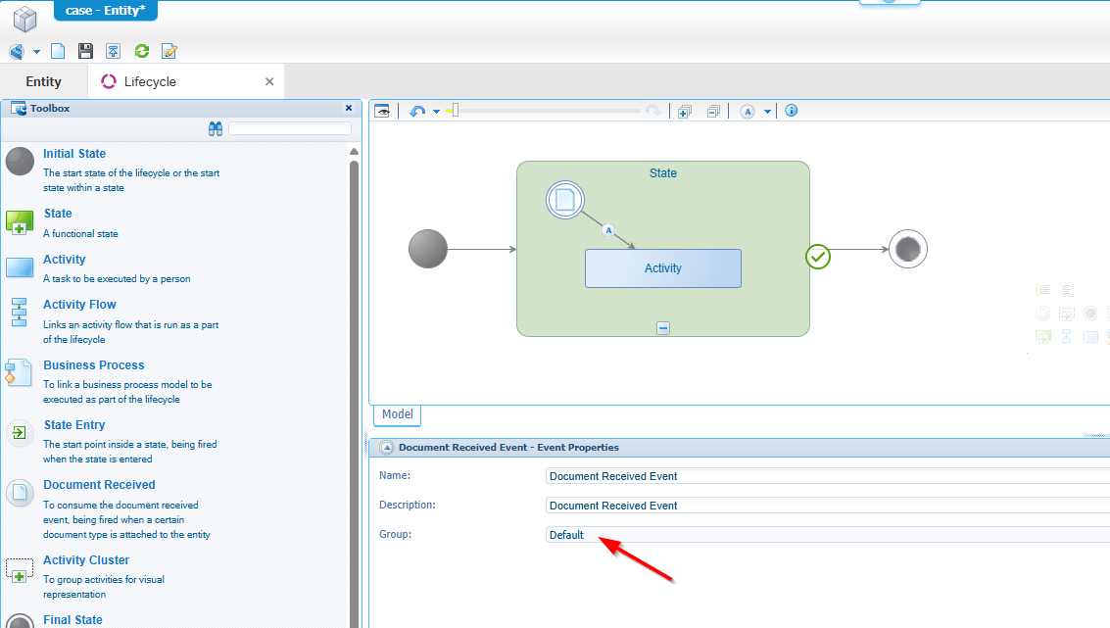Viewport: 1110px width, 628px height.
Task: Click the undo arrow in the diagram toolbar
Action: tap(417, 112)
